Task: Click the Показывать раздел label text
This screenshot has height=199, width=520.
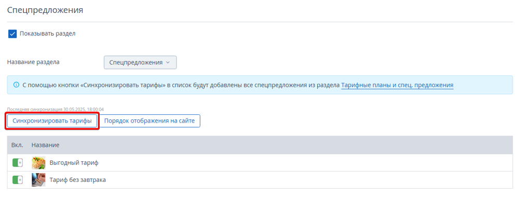Action: click(x=48, y=34)
